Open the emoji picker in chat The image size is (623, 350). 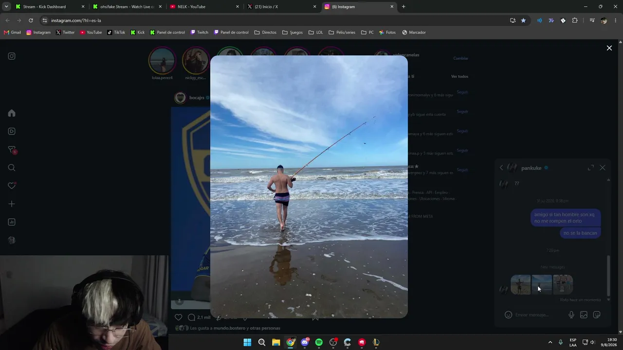click(508, 315)
